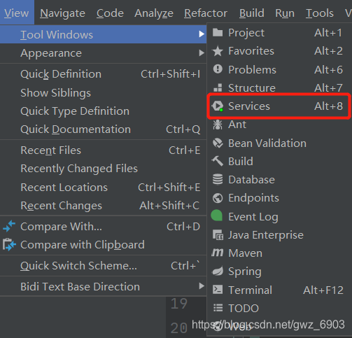Click the Structure icon
Image resolution: width=352 pixels, height=338 pixels.
tap(218, 87)
